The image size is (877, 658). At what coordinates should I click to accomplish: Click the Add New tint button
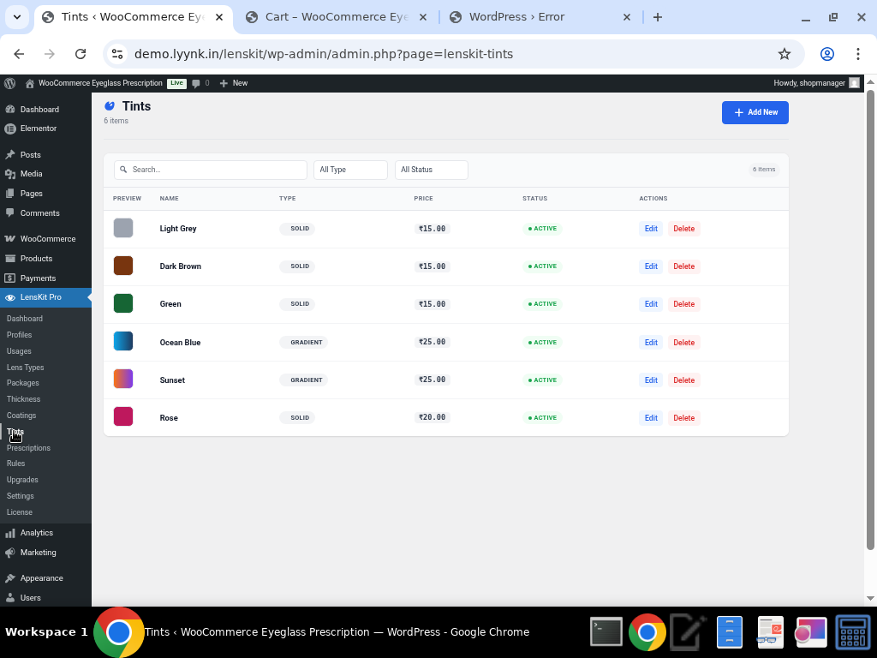coord(755,112)
